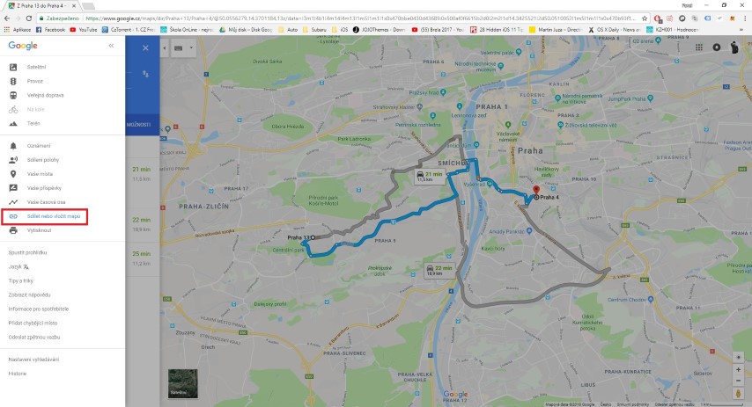
Task: Open the Google notifications icon
Action: 717,47
